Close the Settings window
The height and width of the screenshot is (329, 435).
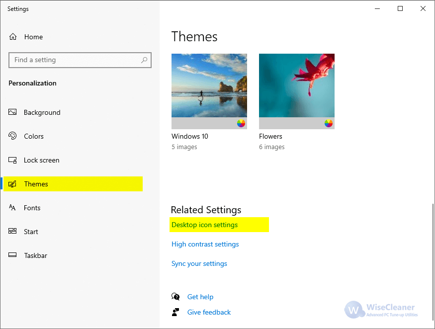(423, 8)
